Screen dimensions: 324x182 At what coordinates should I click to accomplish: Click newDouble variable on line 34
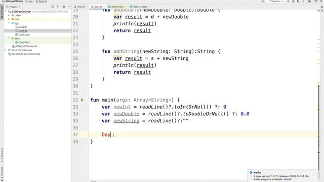126,114
